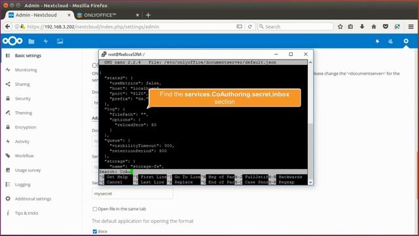Open Sharing settings section
419x236 pixels.
tap(22, 85)
